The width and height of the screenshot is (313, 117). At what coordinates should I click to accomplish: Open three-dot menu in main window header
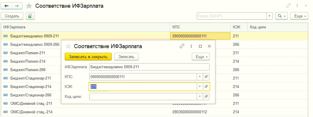[x=297, y=6]
